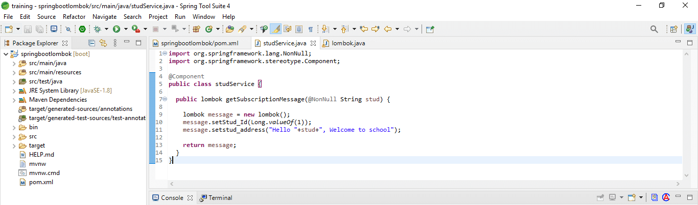Expand the springbootlombok project node
Screen dimensions: 698x205
5,54
